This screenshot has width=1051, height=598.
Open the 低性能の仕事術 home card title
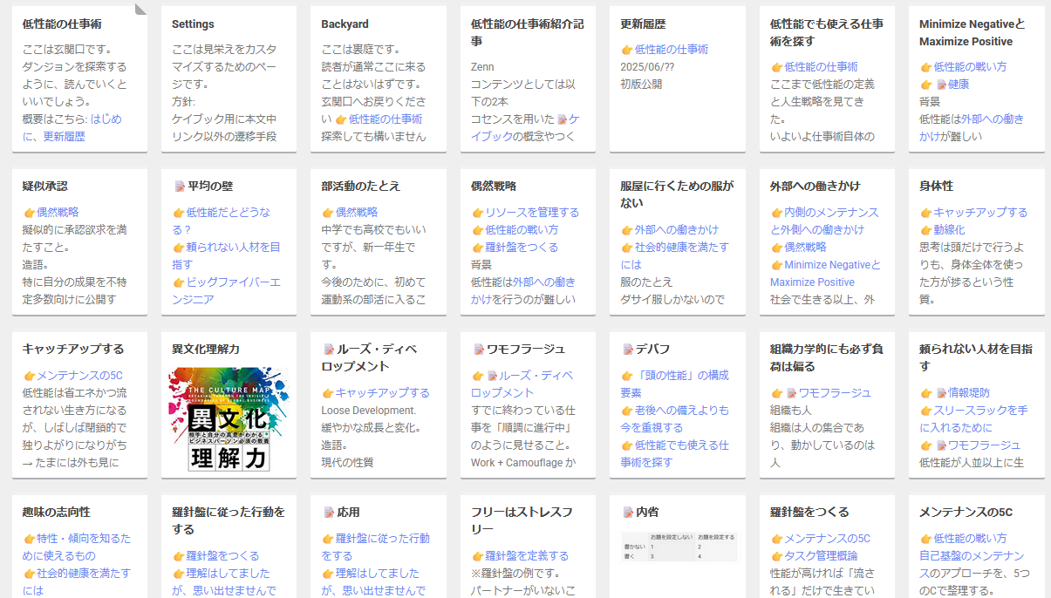[x=61, y=24]
